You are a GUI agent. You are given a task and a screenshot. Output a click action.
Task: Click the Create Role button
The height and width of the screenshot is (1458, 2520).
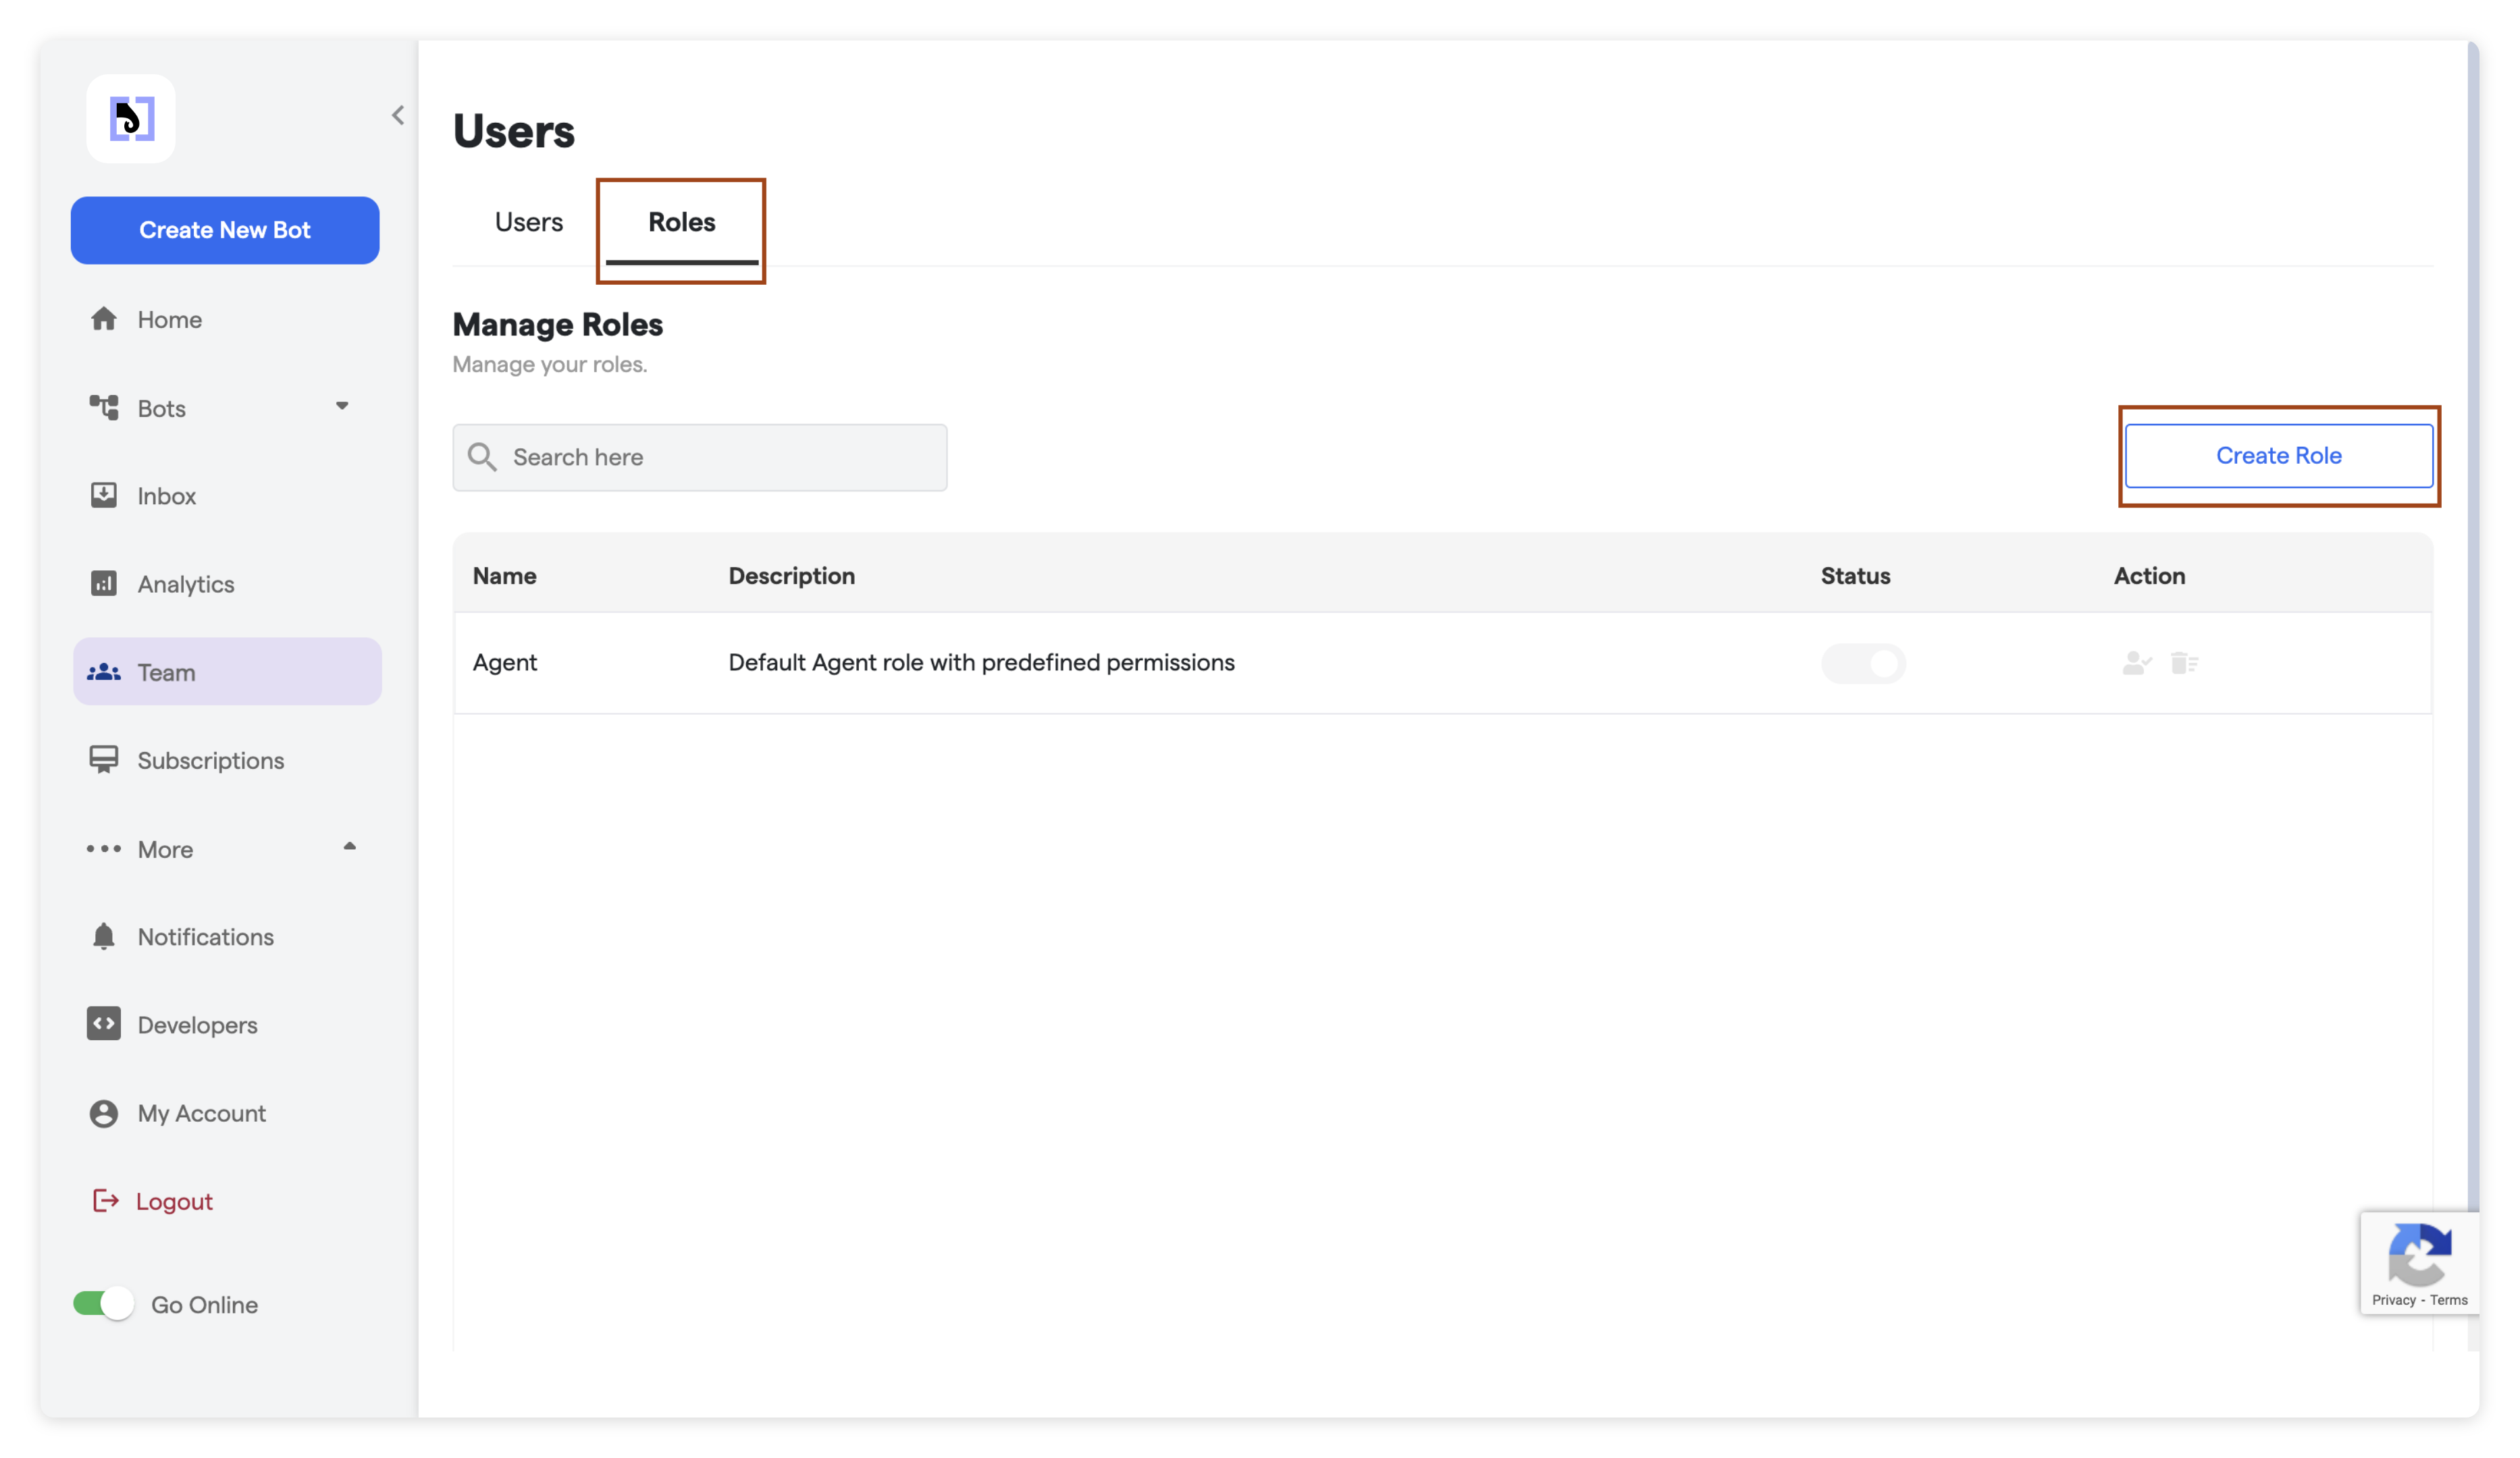pos(2278,456)
